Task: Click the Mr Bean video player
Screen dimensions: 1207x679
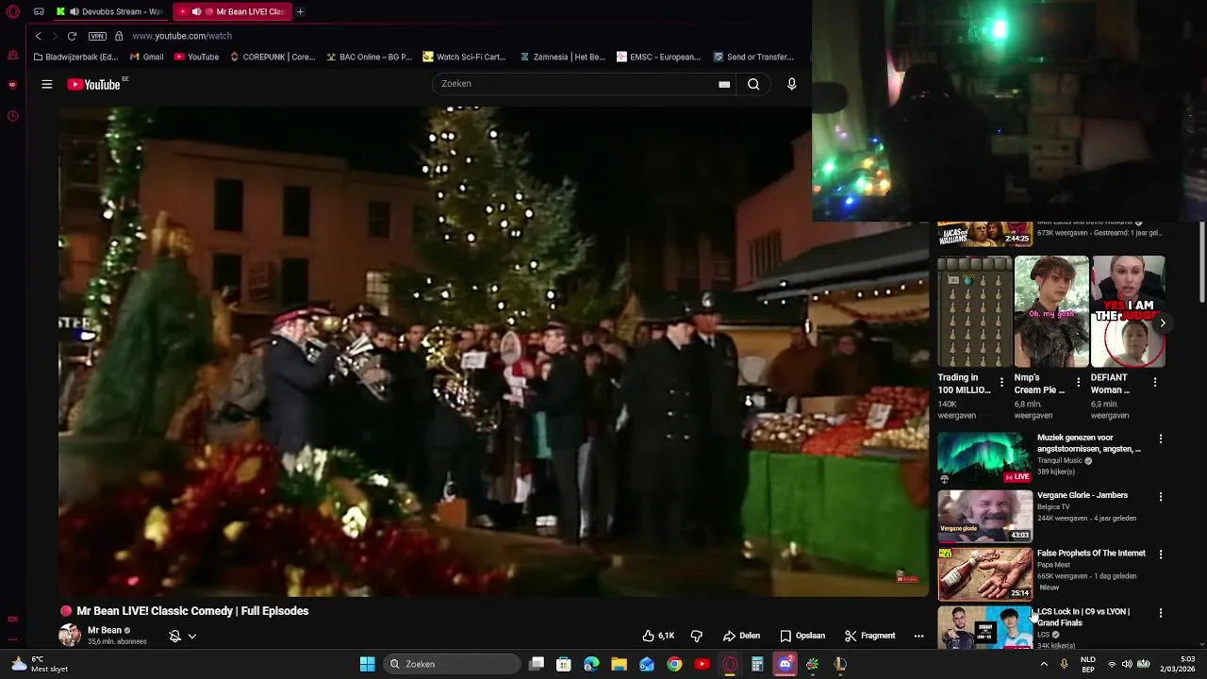Action: (493, 352)
